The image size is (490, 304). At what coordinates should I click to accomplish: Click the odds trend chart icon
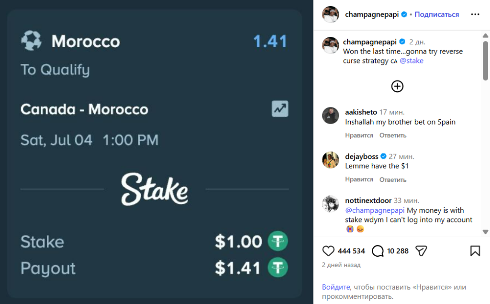[x=280, y=109]
